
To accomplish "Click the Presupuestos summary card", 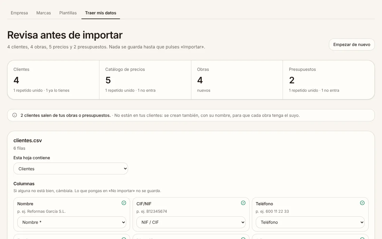I will pos(329,80).
